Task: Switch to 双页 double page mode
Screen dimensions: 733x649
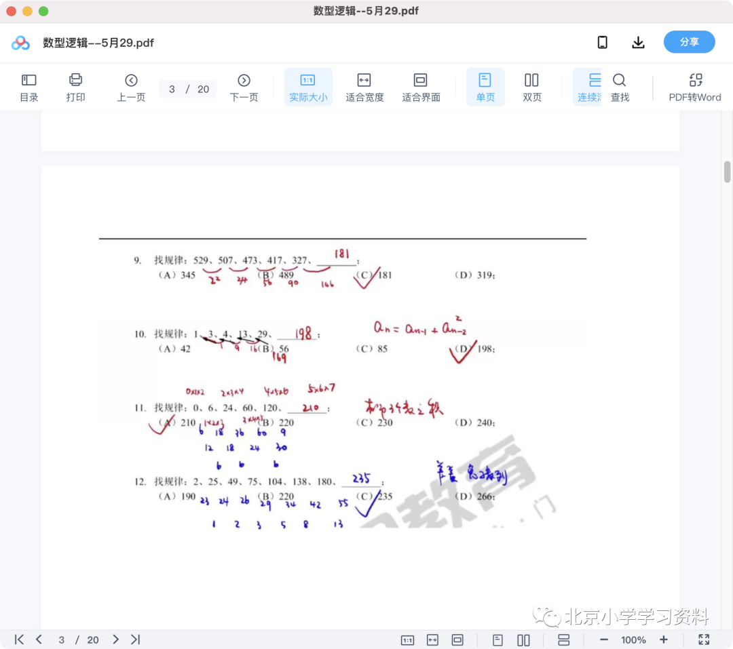Action: point(531,87)
